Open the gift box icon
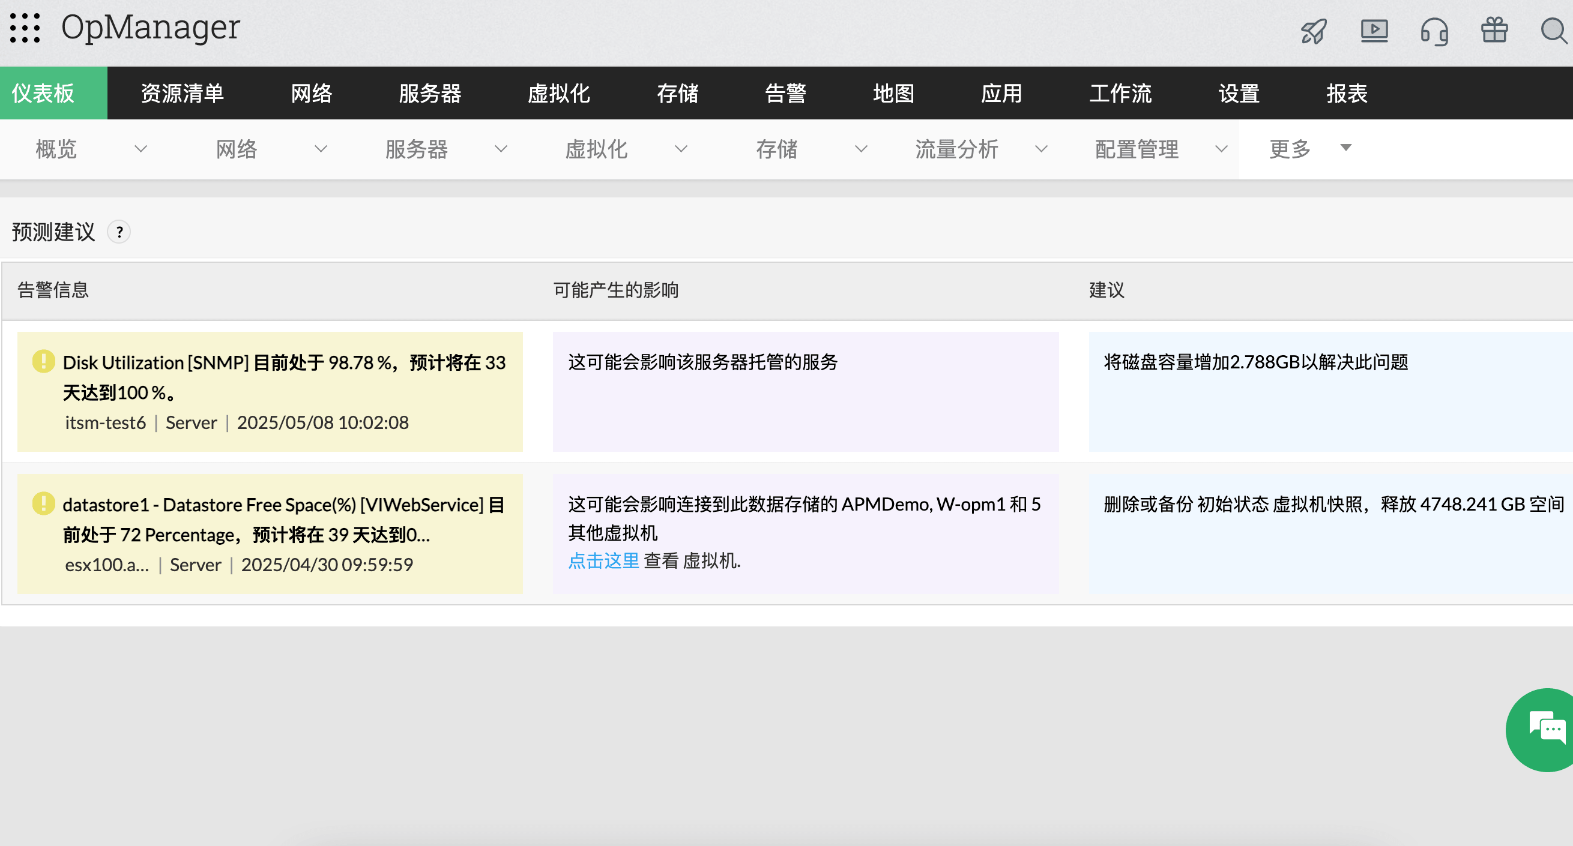The height and width of the screenshot is (846, 1573). pos(1494,30)
